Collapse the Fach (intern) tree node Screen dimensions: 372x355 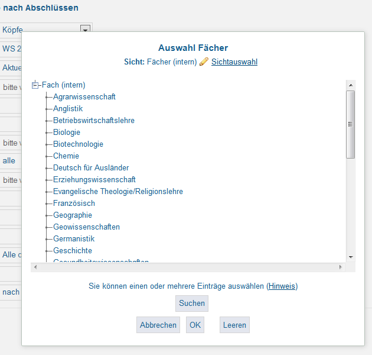click(35, 85)
